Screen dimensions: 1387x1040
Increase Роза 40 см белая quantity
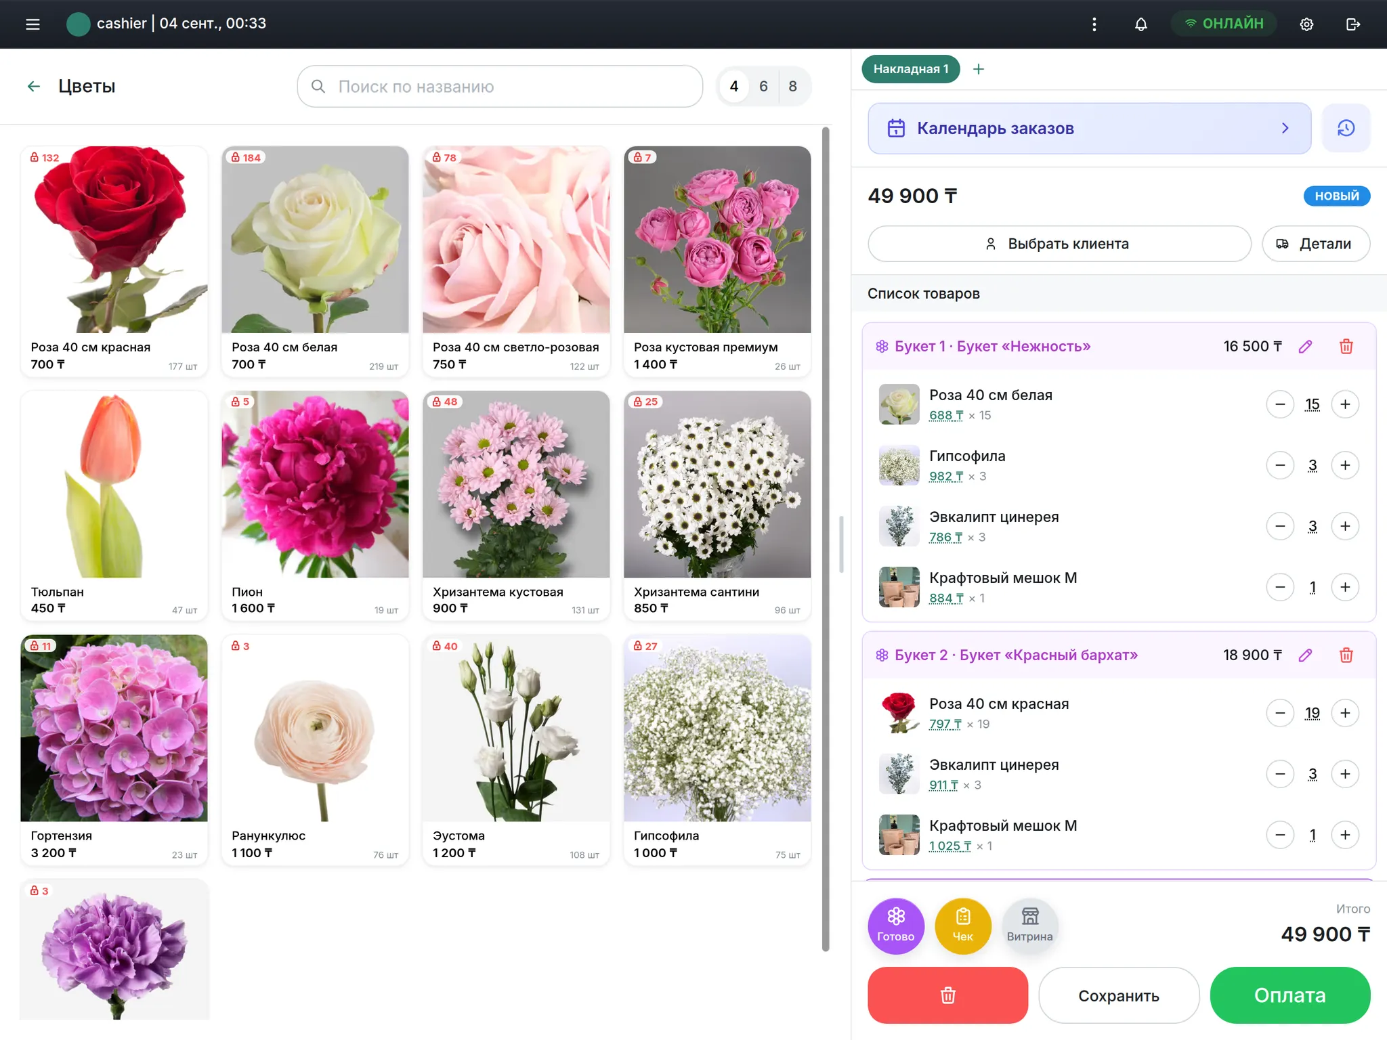[1346, 404]
